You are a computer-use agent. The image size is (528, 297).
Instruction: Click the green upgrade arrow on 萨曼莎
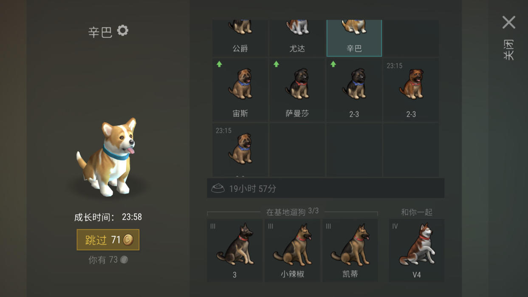(x=276, y=64)
